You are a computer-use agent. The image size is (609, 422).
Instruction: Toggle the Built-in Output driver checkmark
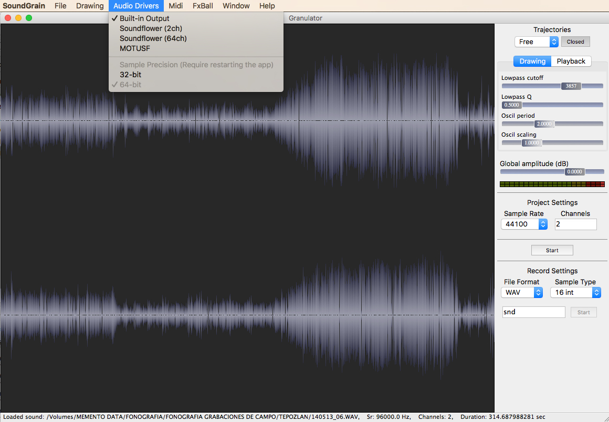[144, 17]
